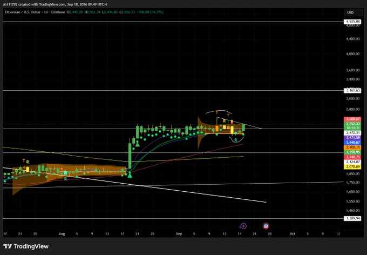This screenshot has width=367, height=255.
Task: Click the purple lightning event icon
Action: (243, 226)
